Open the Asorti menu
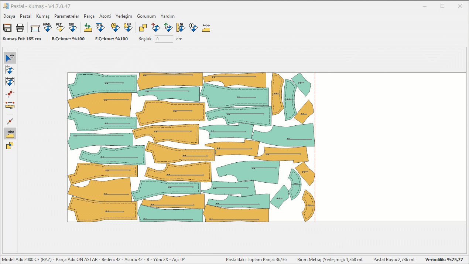The width and height of the screenshot is (469, 264). (105, 16)
